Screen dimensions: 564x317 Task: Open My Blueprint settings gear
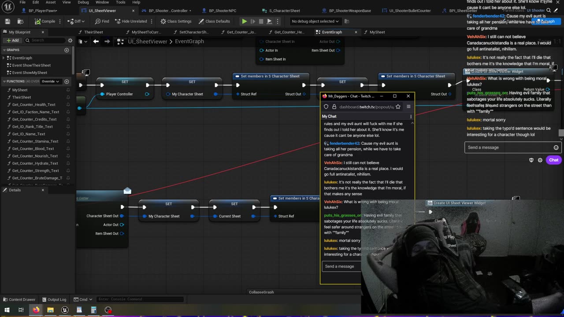coord(70,40)
